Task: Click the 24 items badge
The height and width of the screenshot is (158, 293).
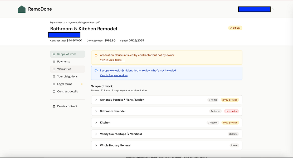Action: pos(215,111)
